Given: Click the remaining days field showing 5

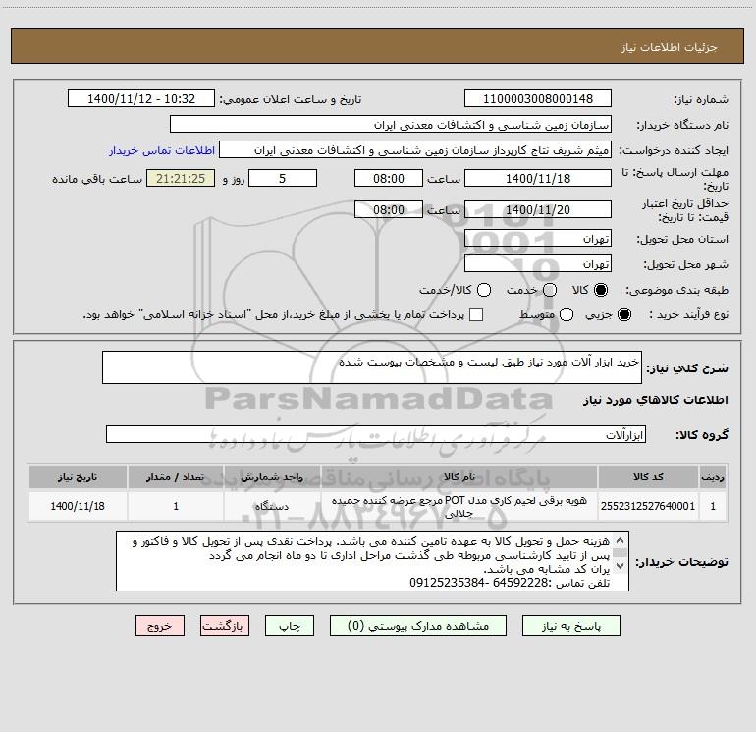Looking at the screenshot, I should point(283,179).
